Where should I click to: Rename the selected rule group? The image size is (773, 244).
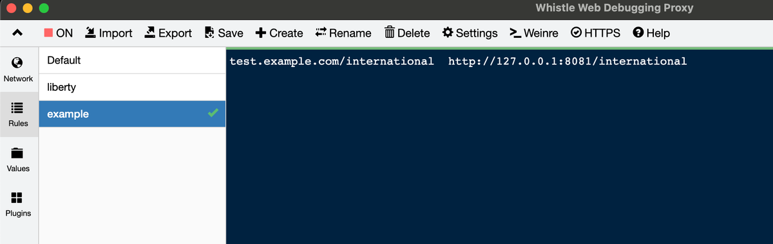[343, 33]
